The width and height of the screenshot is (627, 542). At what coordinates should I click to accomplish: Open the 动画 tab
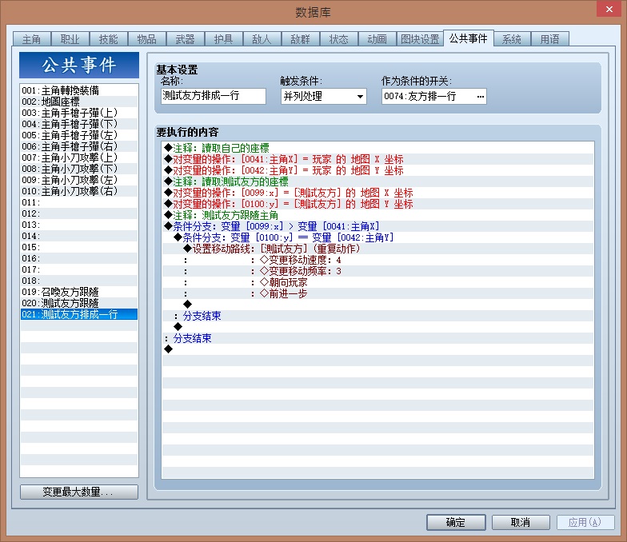tap(377, 39)
